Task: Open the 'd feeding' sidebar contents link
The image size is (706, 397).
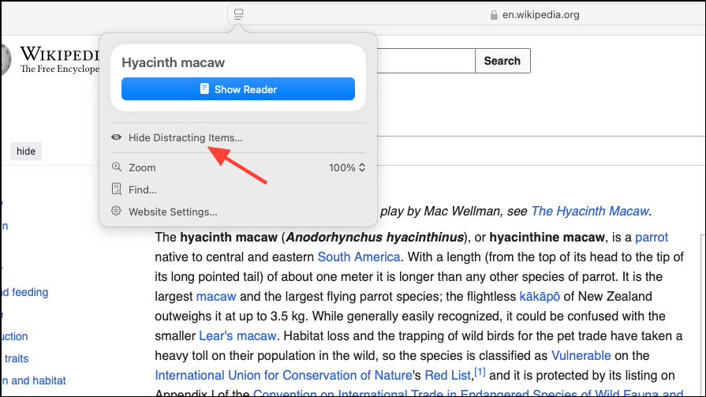Action: tap(24, 292)
